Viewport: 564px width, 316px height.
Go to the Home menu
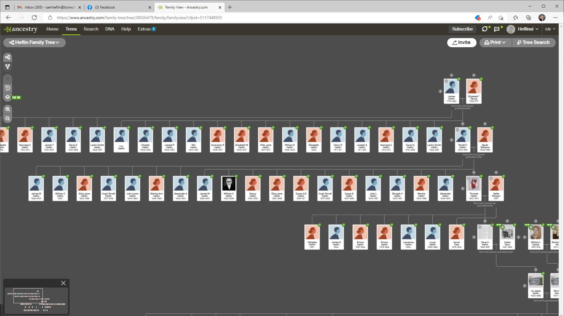click(53, 29)
